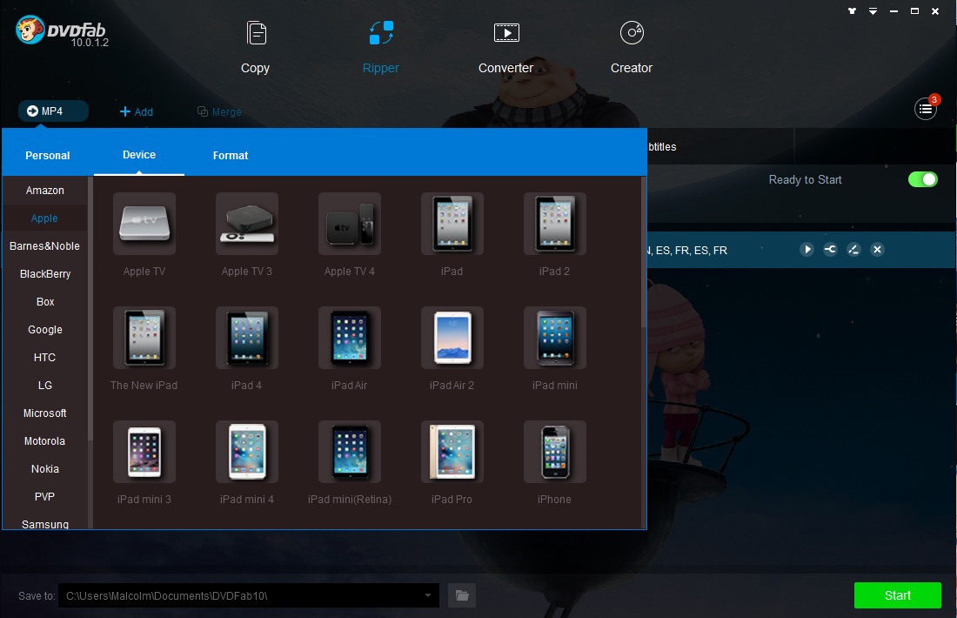
Task: Click the device grid vertical scrollbar
Action: tap(643, 252)
